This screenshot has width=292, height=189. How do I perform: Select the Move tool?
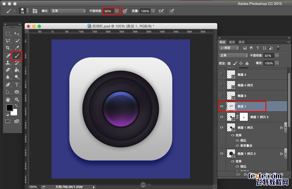(x=17, y=34)
